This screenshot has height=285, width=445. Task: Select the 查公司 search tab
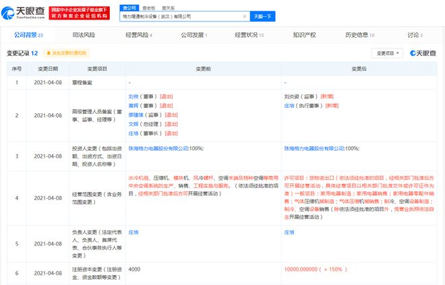point(129,8)
